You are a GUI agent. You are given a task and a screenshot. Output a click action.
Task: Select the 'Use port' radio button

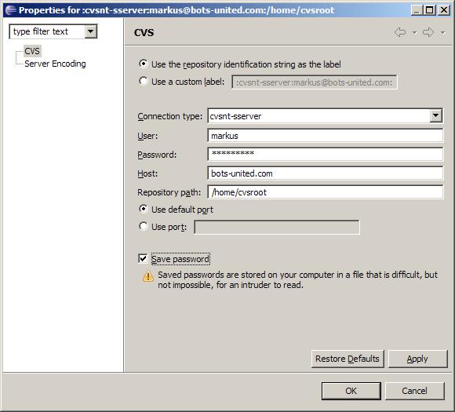[x=144, y=226]
